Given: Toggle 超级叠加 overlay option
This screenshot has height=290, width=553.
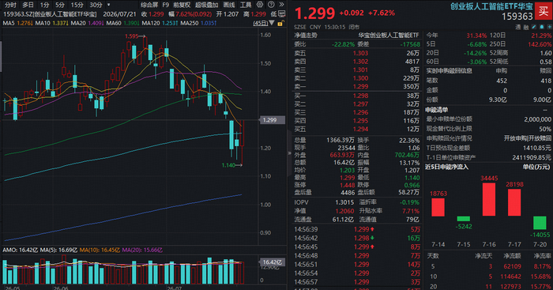Looking at the screenshot, I should click(207, 5).
